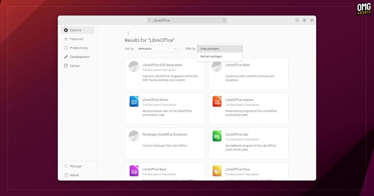Click the 'Sort by' label
Screen dimensions: 374x196
tap(129, 48)
